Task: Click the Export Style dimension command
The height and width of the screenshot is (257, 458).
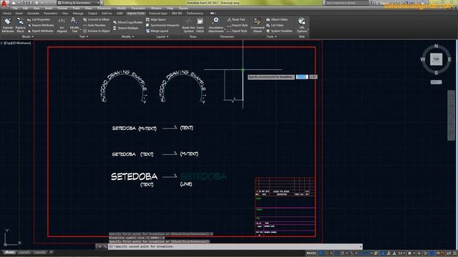Action: [237, 31]
